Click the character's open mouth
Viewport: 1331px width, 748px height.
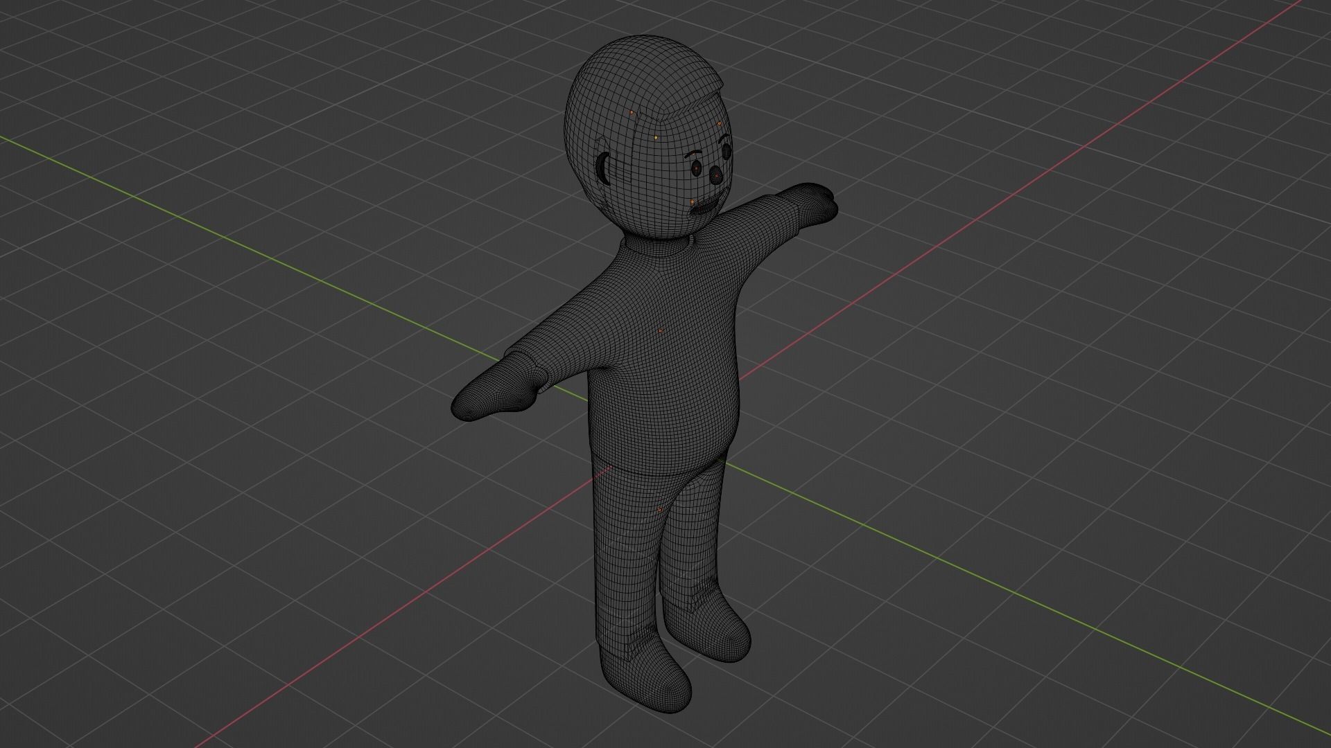coord(705,206)
